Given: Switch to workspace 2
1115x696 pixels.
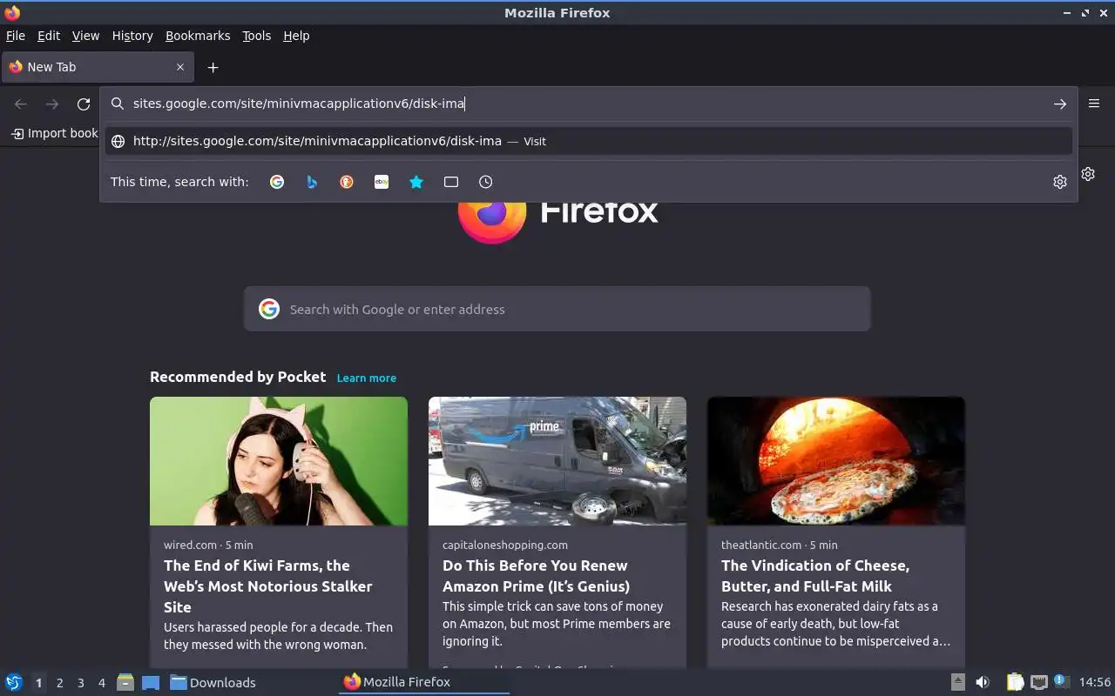Looking at the screenshot, I should [x=59, y=683].
